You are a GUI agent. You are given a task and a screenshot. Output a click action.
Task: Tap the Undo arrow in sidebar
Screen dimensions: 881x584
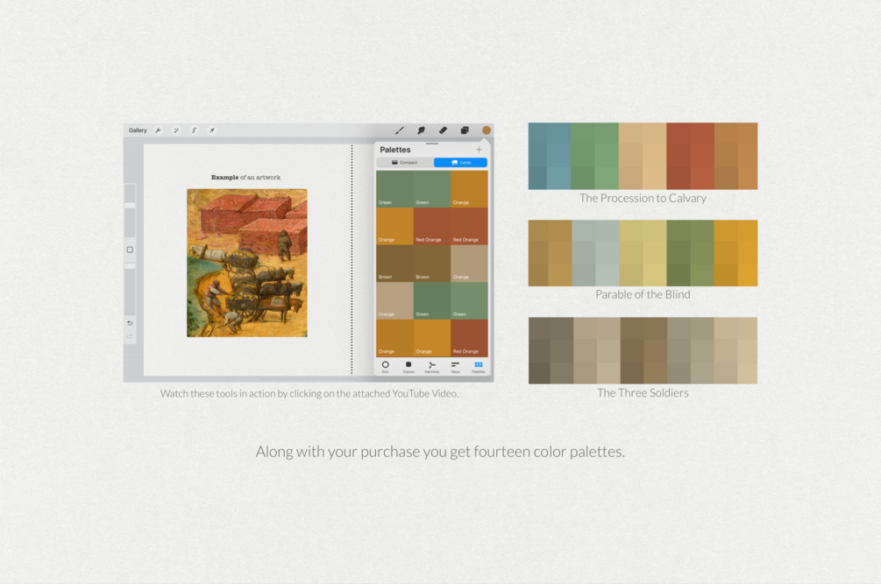click(130, 323)
